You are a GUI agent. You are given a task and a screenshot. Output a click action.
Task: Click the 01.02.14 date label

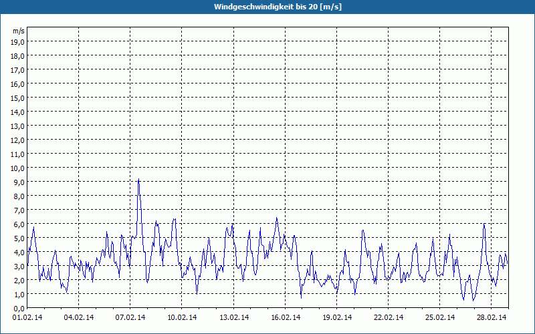(27, 318)
